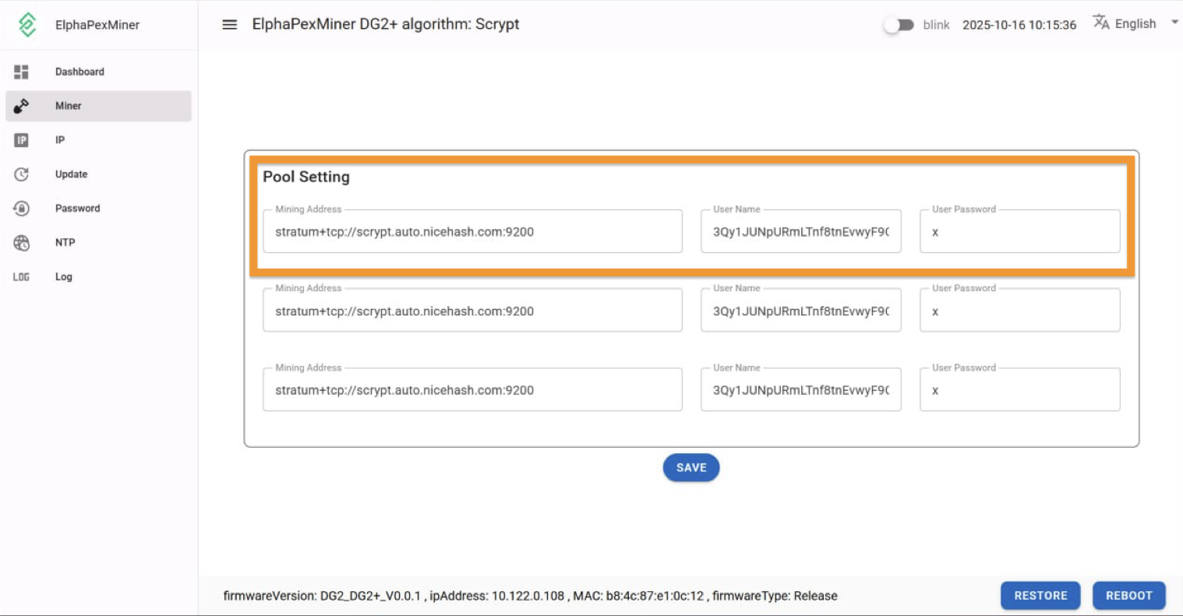1183x616 pixels.
Task: Click the NTP globe clock icon
Action: [21, 243]
